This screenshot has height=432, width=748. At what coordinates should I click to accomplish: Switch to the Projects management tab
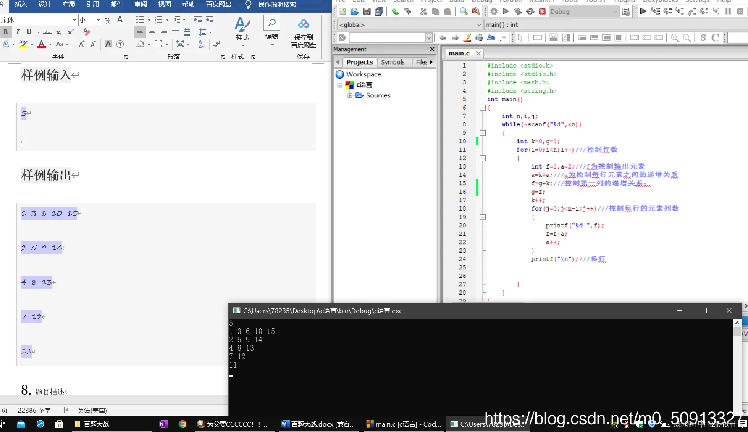coord(360,62)
